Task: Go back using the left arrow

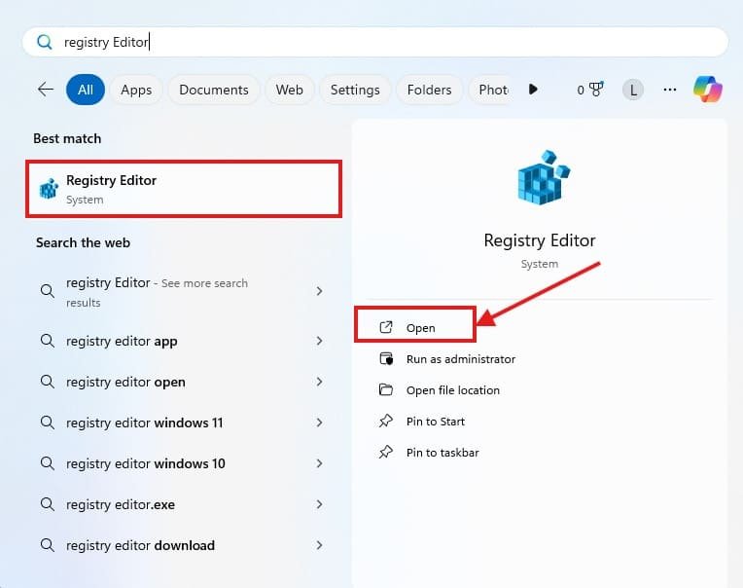Action: coord(46,90)
